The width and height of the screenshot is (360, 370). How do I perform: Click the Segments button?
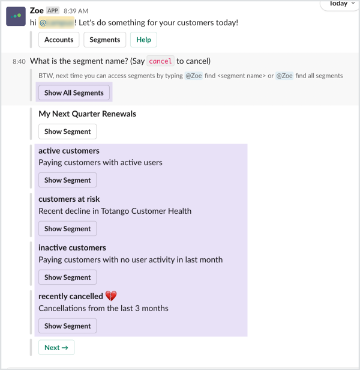[x=104, y=40]
